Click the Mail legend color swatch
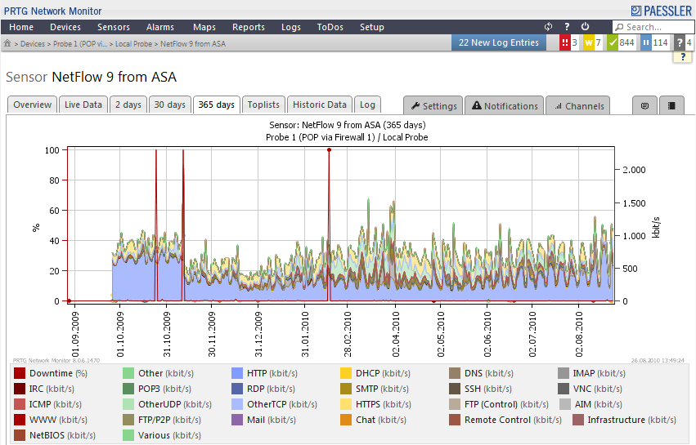 237,420
